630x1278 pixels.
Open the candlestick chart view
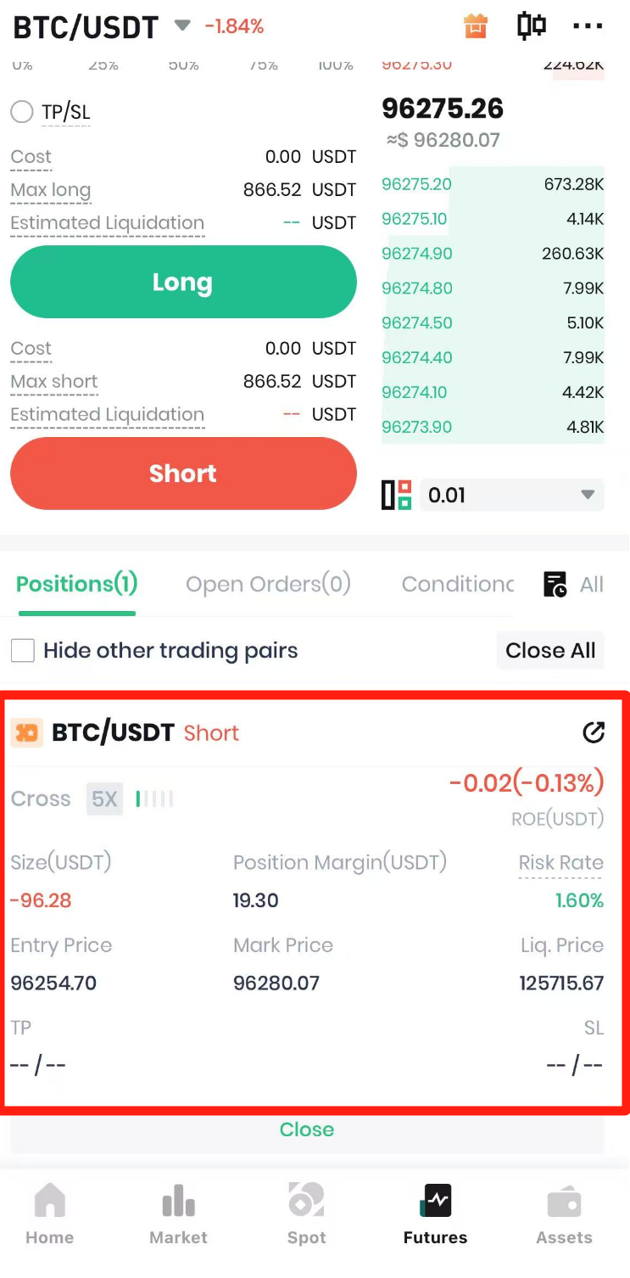click(x=531, y=26)
